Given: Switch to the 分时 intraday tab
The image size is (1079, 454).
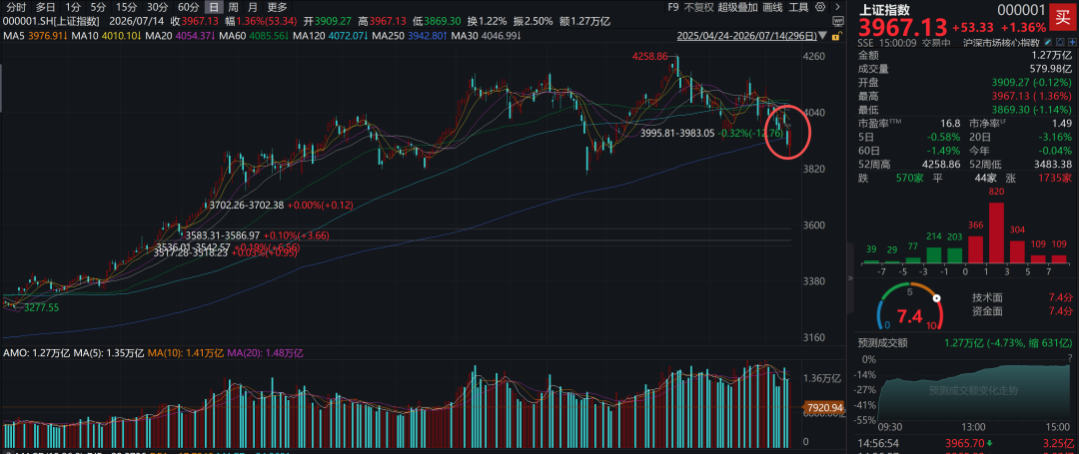Looking at the screenshot, I should coord(16,8).
